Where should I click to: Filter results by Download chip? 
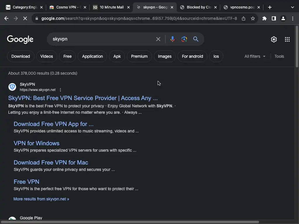21,56
